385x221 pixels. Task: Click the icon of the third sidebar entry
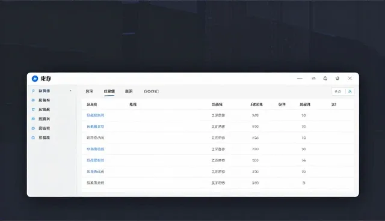pos(33,109)
